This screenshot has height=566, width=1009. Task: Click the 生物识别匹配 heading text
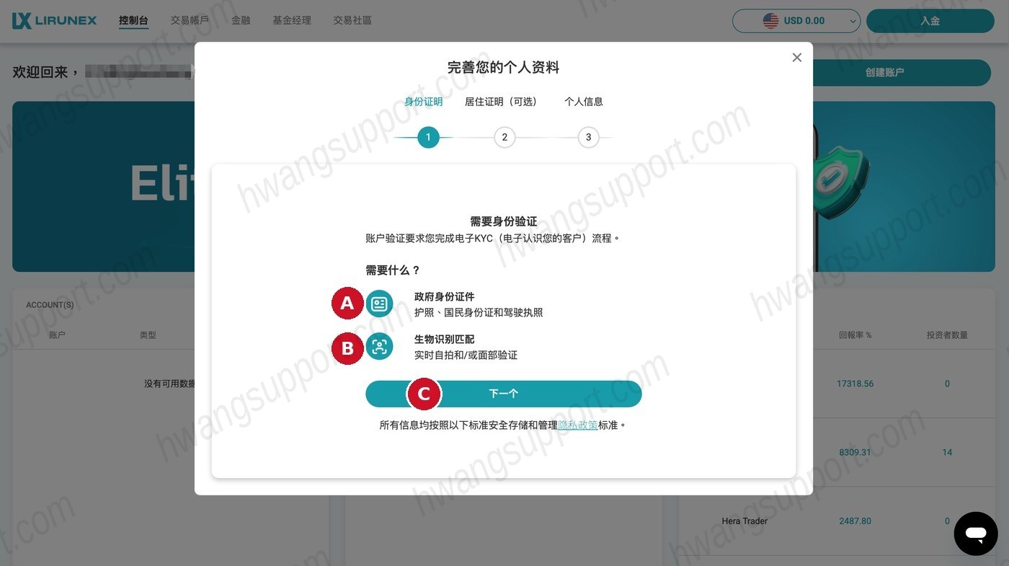444,339
